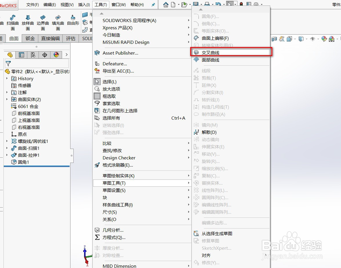The height and width of the screenshot is (268, 341).
Task: Expand the 曲面-扫描1 feature node
Action: tap(7, 148)
